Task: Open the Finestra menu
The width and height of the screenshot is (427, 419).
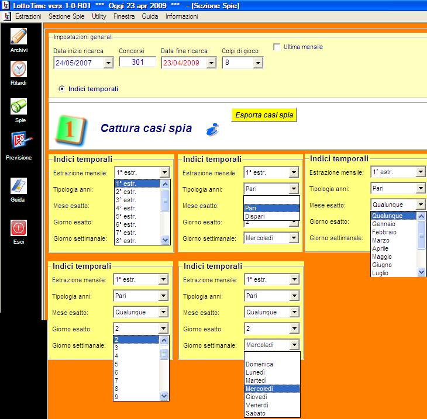Action: tap(124, 16)
